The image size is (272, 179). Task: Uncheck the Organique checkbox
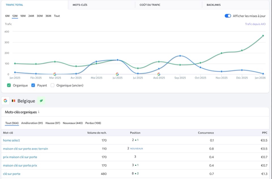(9, 85)
